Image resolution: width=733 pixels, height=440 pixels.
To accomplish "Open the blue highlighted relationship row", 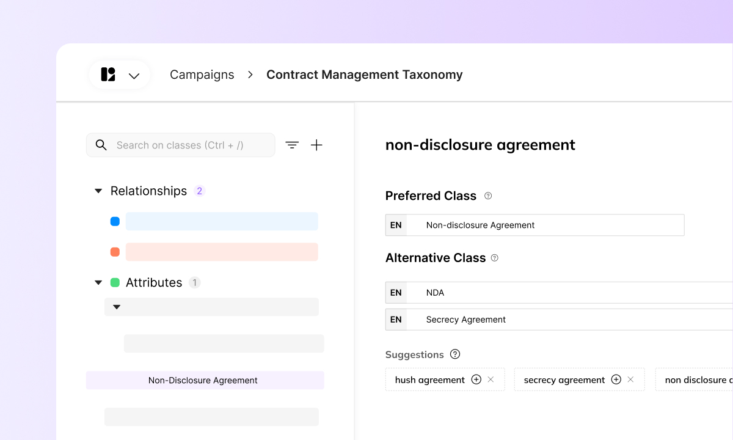I will (x=222, y=221).
